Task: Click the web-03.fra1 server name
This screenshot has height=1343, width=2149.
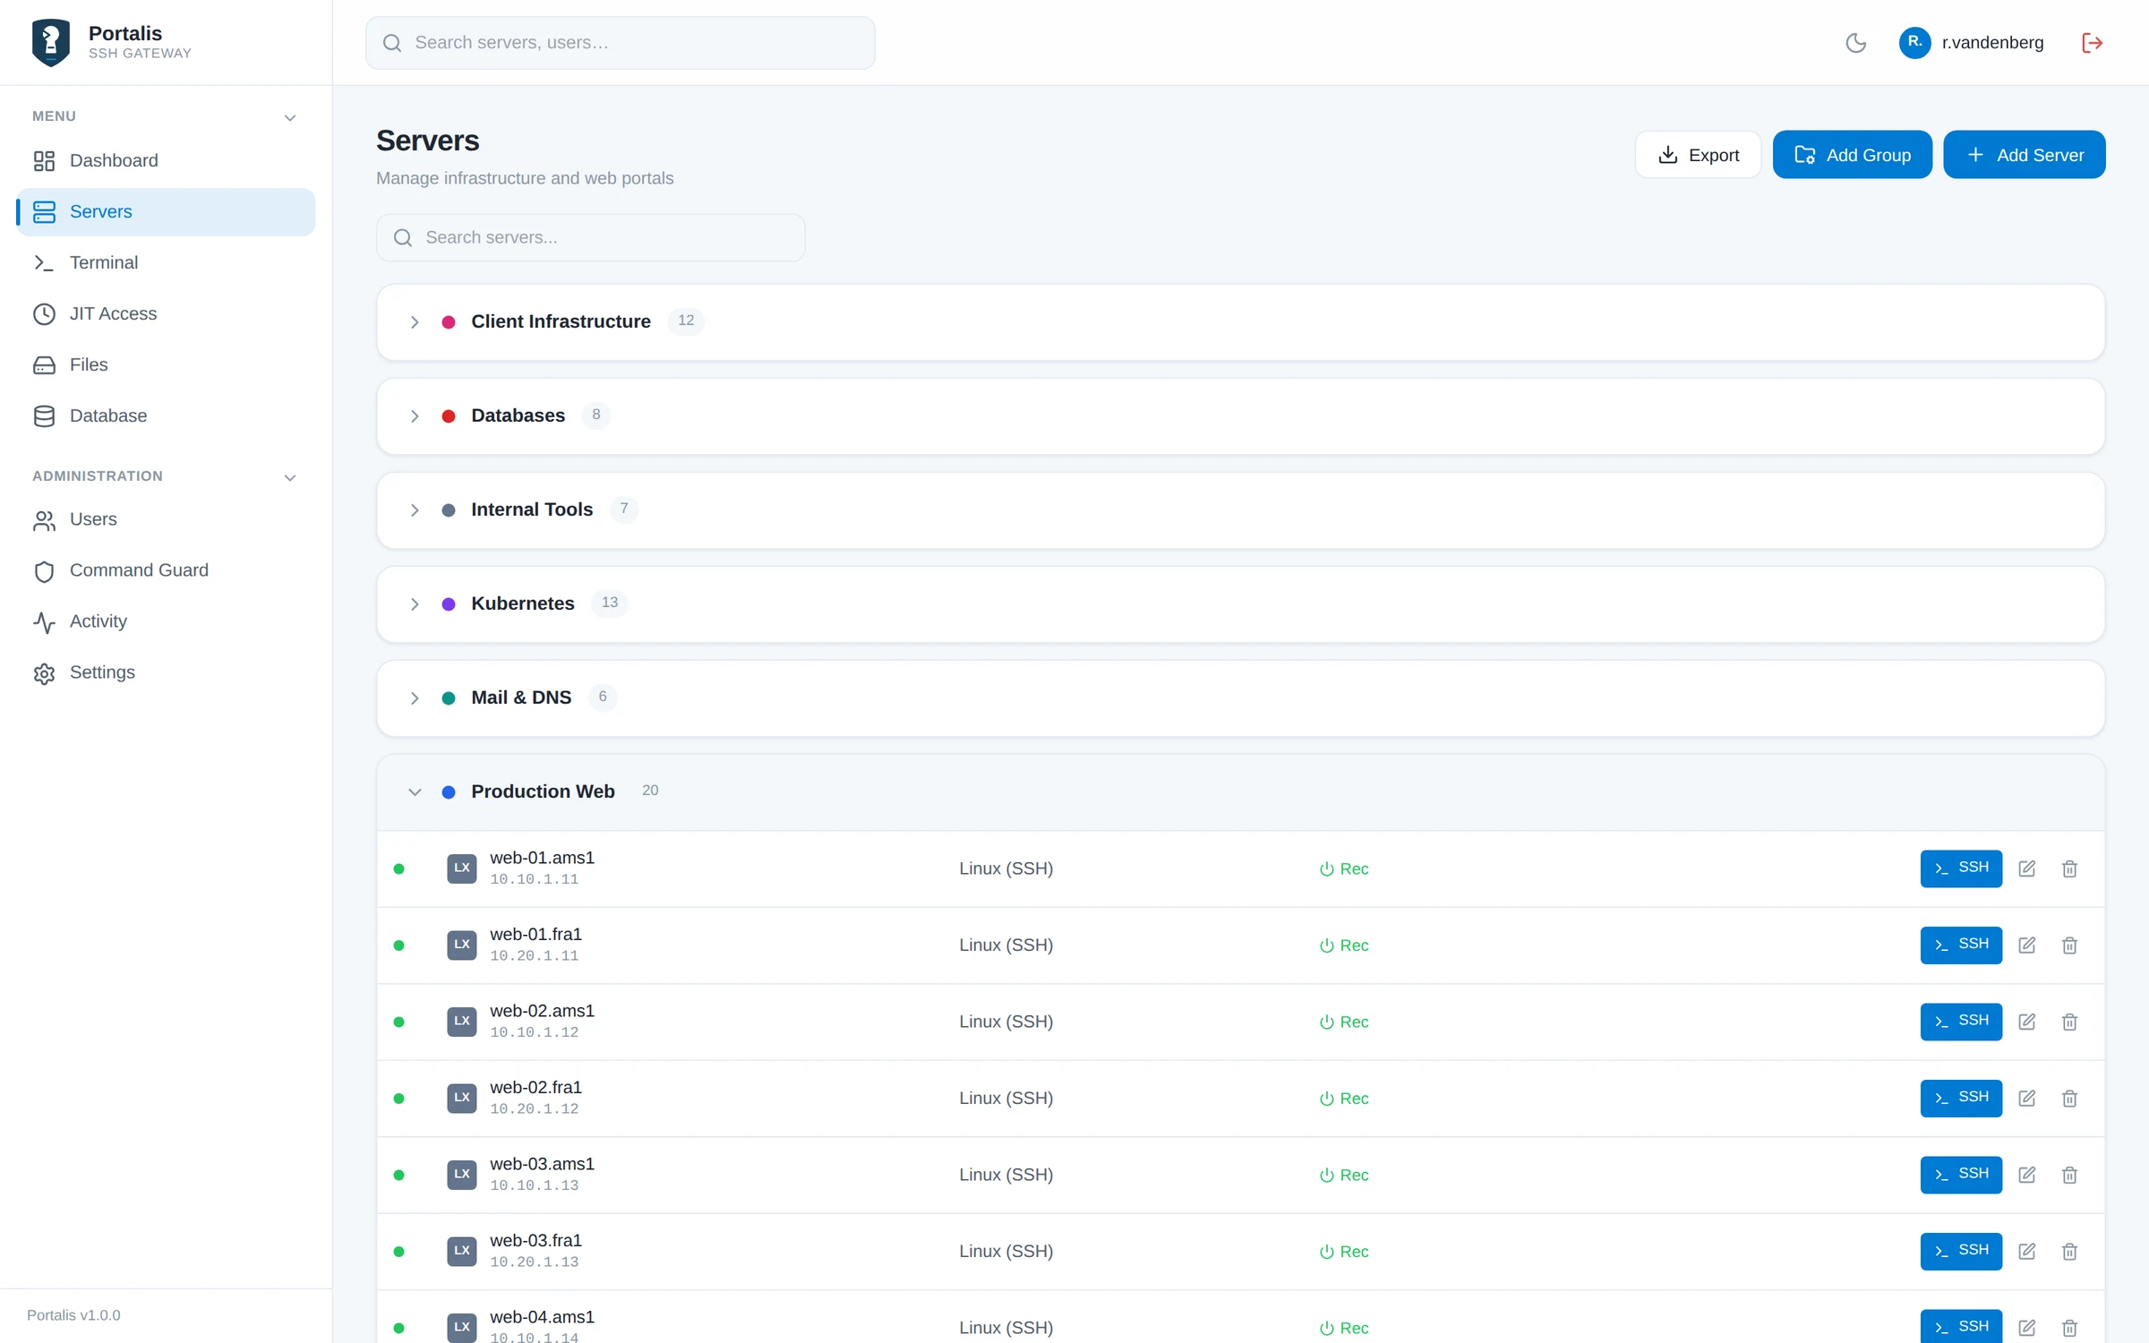Action: tap(535, 1241)
